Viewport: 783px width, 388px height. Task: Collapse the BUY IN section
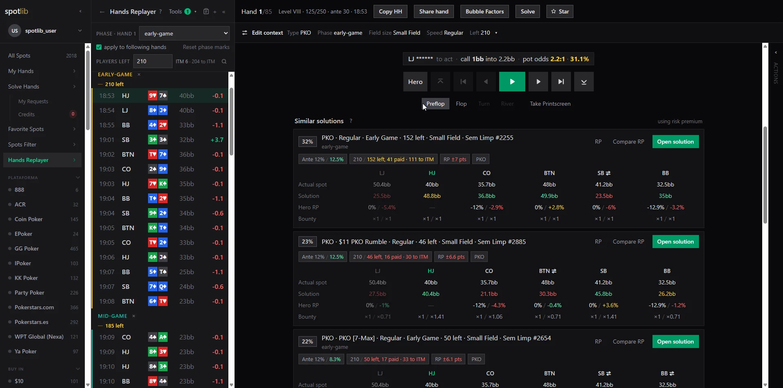[77, 369]
